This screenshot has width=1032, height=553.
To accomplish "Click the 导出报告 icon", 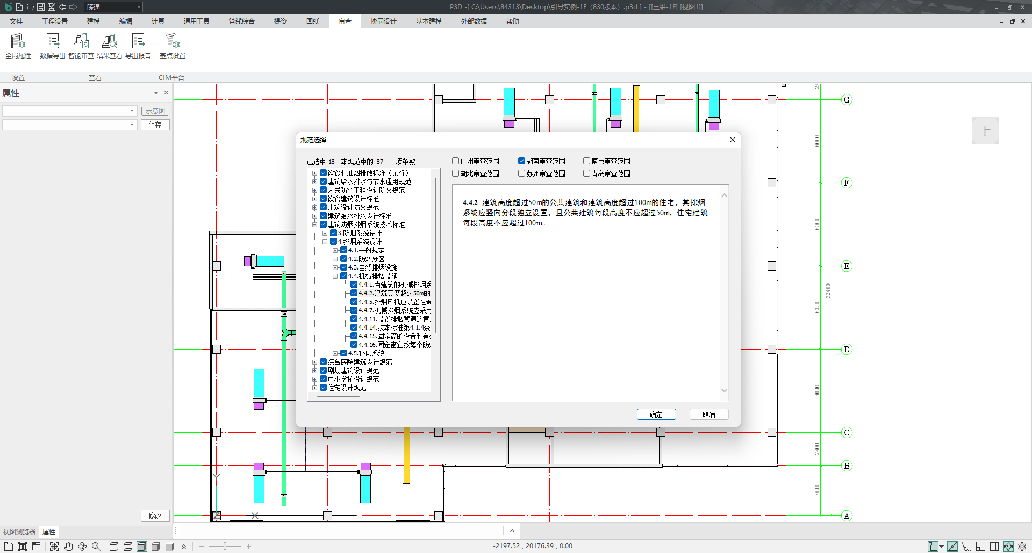I will tap(138, 46).
